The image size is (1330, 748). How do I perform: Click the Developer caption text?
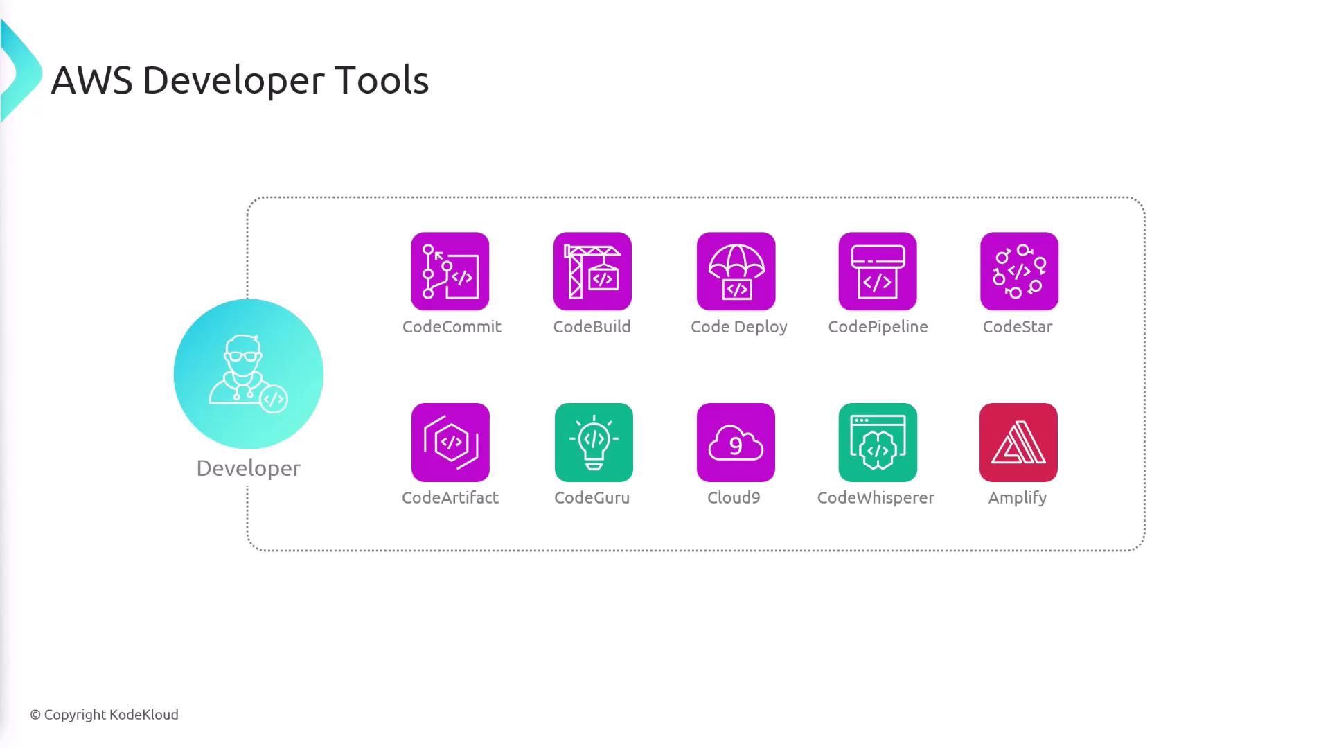click(x=248, y=468)
